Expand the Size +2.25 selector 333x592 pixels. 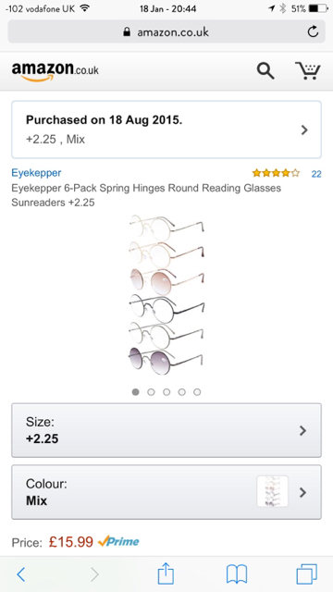click(x=166, y=430)
